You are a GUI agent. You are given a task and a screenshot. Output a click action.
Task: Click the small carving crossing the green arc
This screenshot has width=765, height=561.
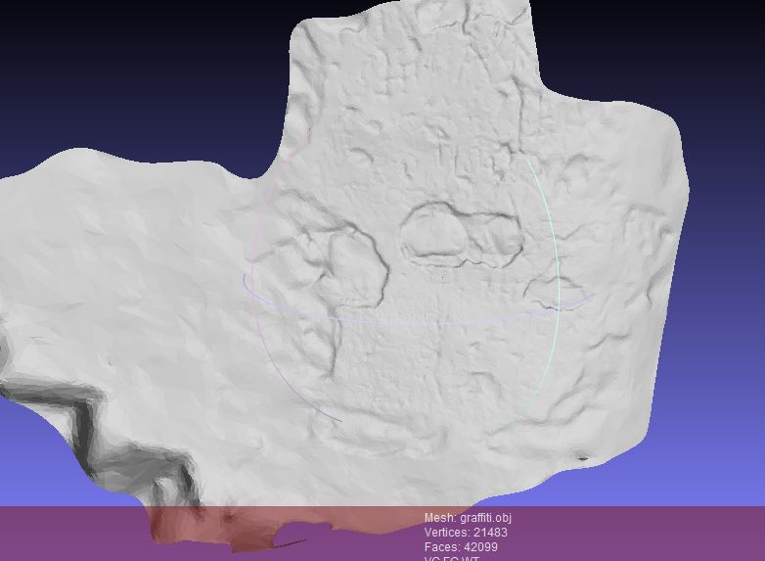(548, 290)
